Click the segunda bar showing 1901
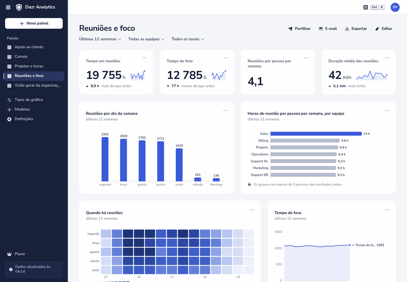The width and height of the screenshot is (407, 282). pos(105,159)
